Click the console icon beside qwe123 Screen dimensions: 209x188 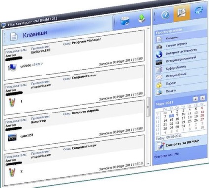pyautogui.click(x=12, y=138)
